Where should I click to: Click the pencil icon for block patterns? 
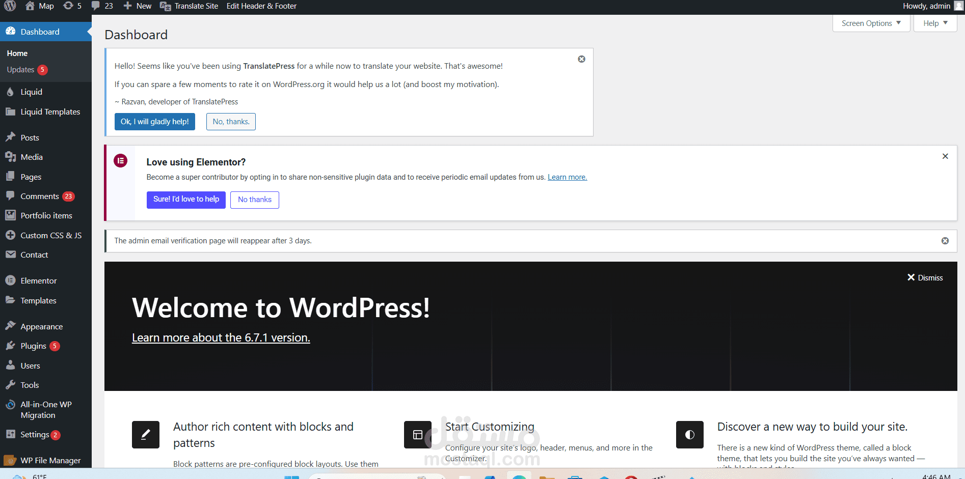146,435
